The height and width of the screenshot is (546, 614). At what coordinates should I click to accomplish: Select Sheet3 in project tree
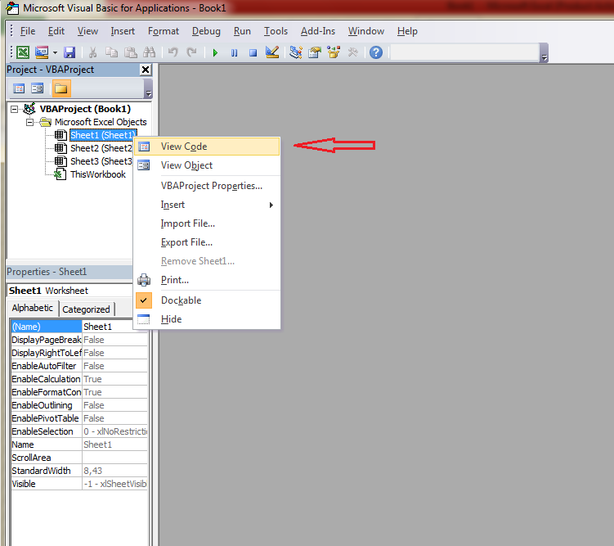pyautogui.click(x=101, y=161)
